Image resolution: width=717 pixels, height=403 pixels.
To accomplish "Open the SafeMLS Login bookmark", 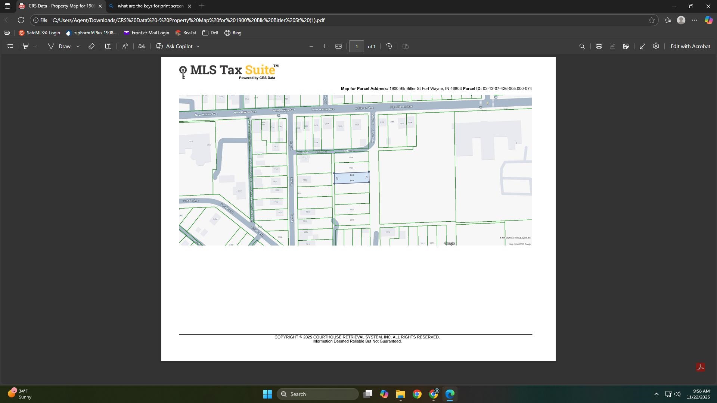I will tap(40, 33).
